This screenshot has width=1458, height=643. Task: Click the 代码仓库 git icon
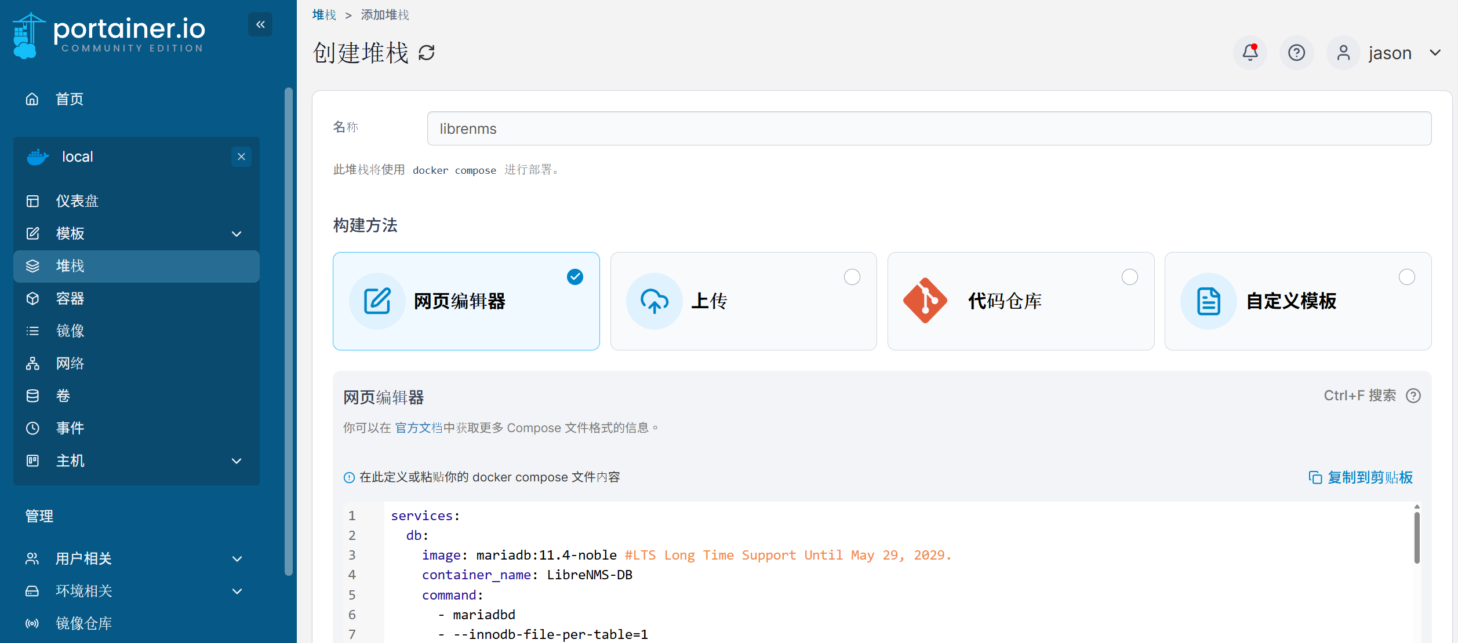click(925, 301)
